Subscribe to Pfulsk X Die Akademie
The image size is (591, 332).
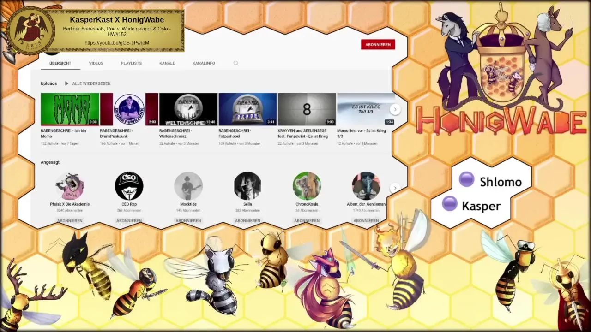coord(70,221)
